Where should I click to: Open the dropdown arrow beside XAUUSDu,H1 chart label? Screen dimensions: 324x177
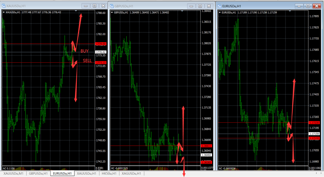coord(4,12)
